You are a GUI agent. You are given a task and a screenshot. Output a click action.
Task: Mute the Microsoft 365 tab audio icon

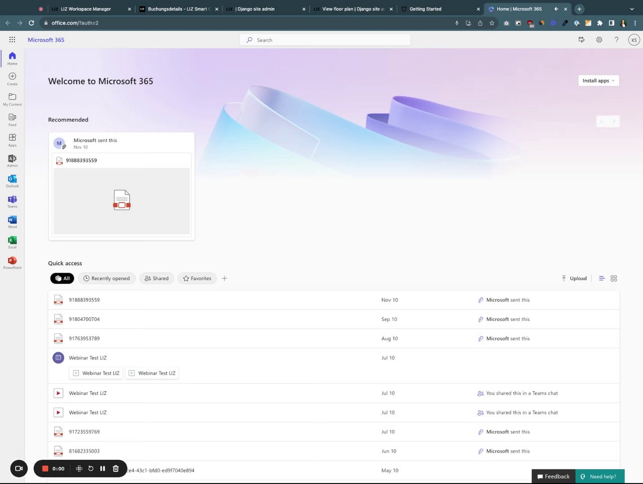(556, 9)
